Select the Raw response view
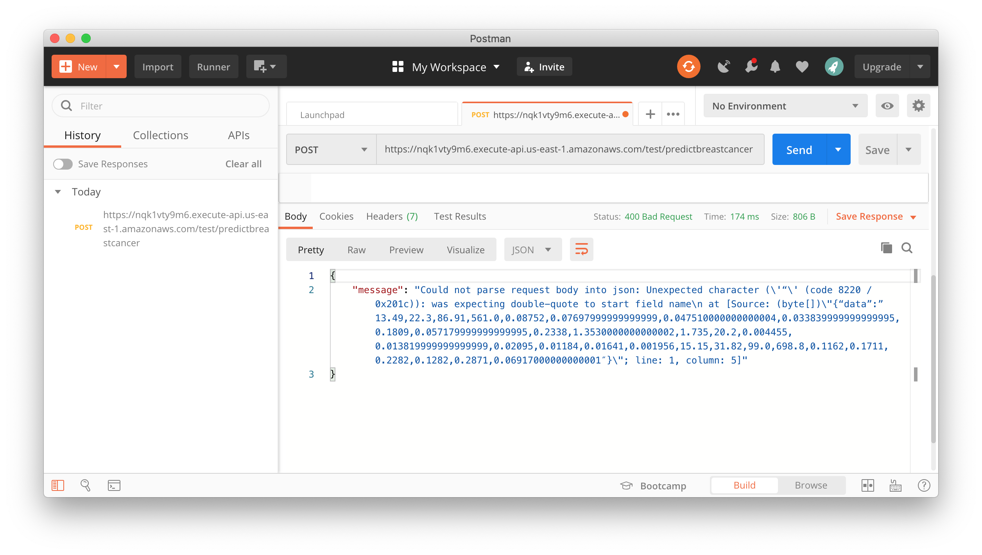 pyautogui.click(x=356, y=250)
